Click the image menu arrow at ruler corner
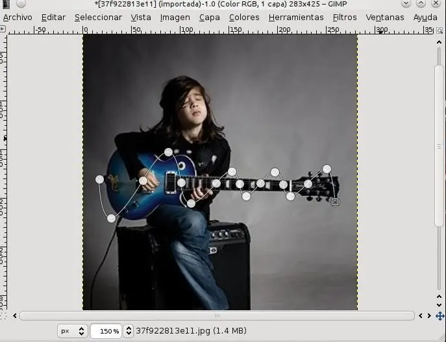 tap(3, 29)
